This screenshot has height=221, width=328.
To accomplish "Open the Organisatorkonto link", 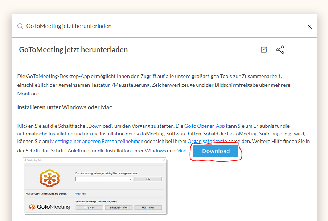I will pyautogui.click(x=207, y=141).
